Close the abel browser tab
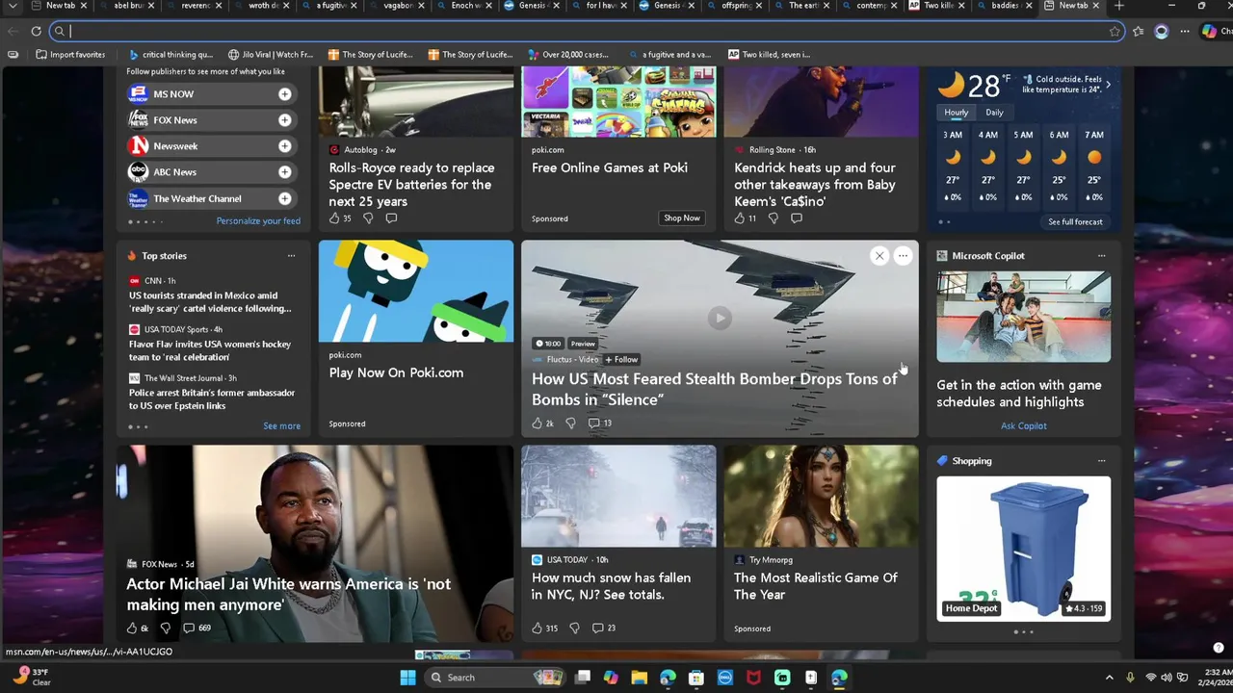1233x693 pixels. pyautogui.click(x=150, y=6)
